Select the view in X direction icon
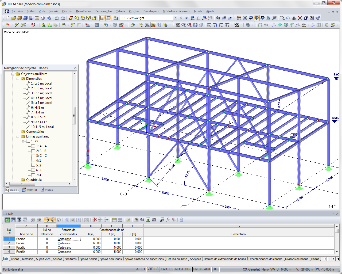Image resolution: width=342 pixels, height=274 pixels. (x=209, y=25)
